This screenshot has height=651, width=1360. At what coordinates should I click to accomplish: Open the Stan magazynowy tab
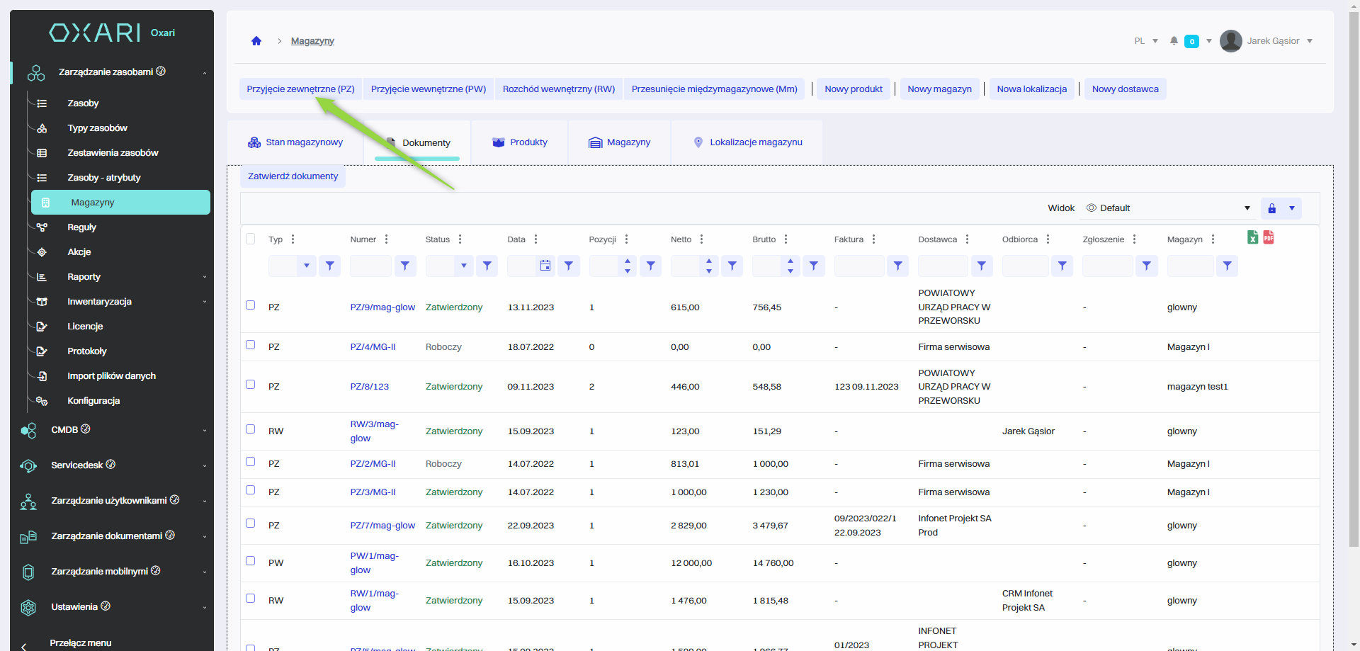point(295,142)
